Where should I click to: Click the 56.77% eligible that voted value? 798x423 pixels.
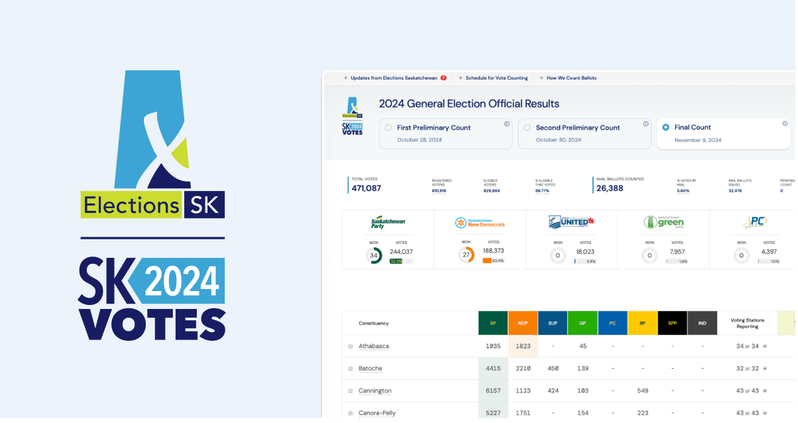(x=543, y=190)
